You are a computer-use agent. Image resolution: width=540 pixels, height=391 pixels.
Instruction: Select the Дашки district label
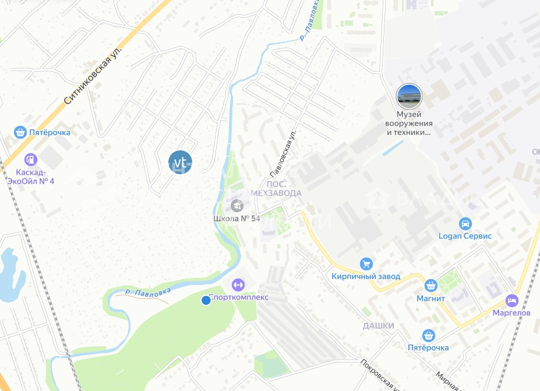(x=379, y=326)
